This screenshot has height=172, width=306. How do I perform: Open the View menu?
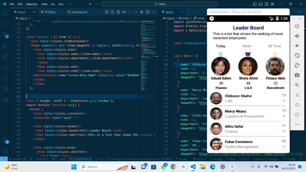click(44, 4)
